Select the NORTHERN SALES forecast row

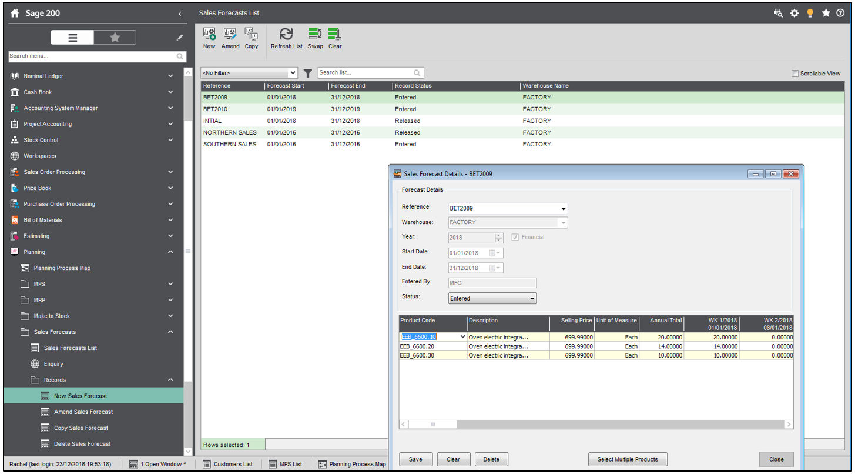point(523,132)
